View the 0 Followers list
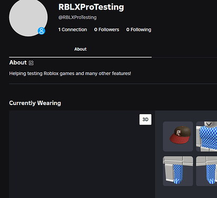This screenshot has width=217, height=198. pyautogui.click(x=106, y=30)
